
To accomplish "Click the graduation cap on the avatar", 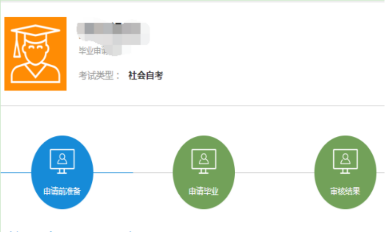I will tap(35, 34).
